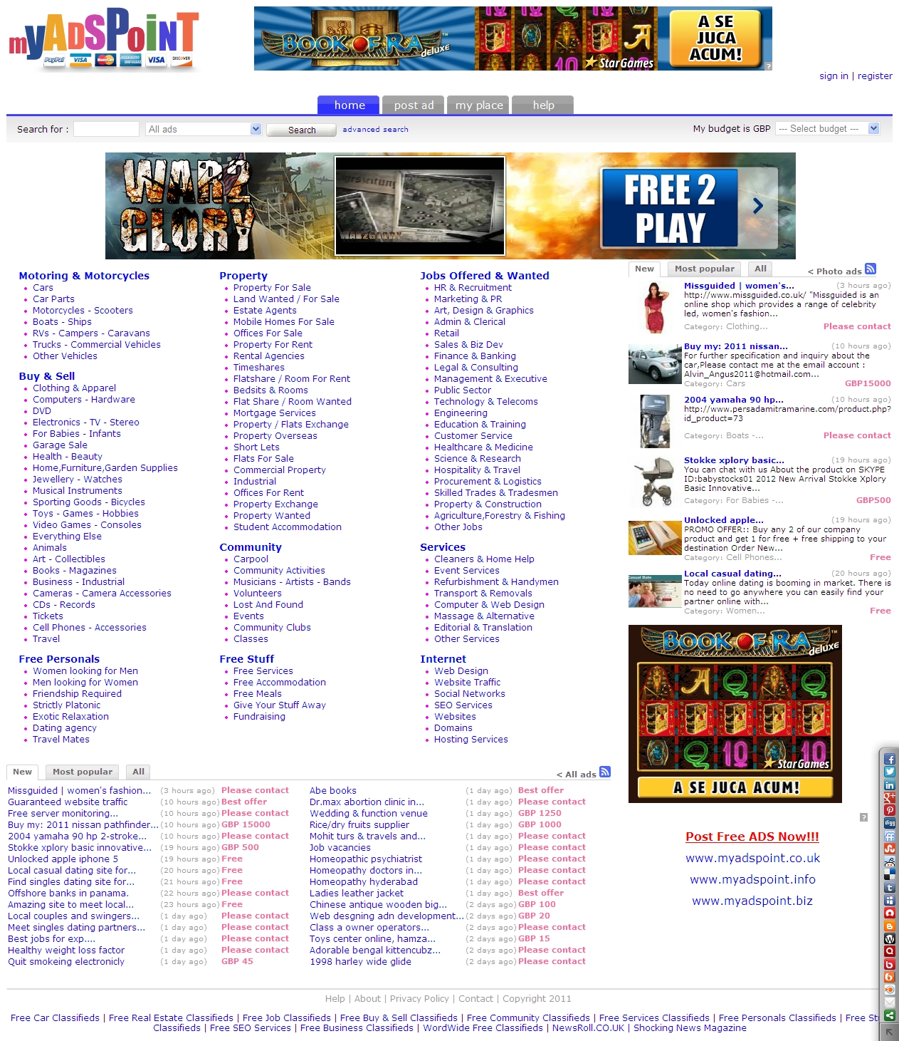The image size is (899, 1041).
Task: Open Missguided dress listing thumbnail
Action: pyautogui.click(x=654, y=307)
